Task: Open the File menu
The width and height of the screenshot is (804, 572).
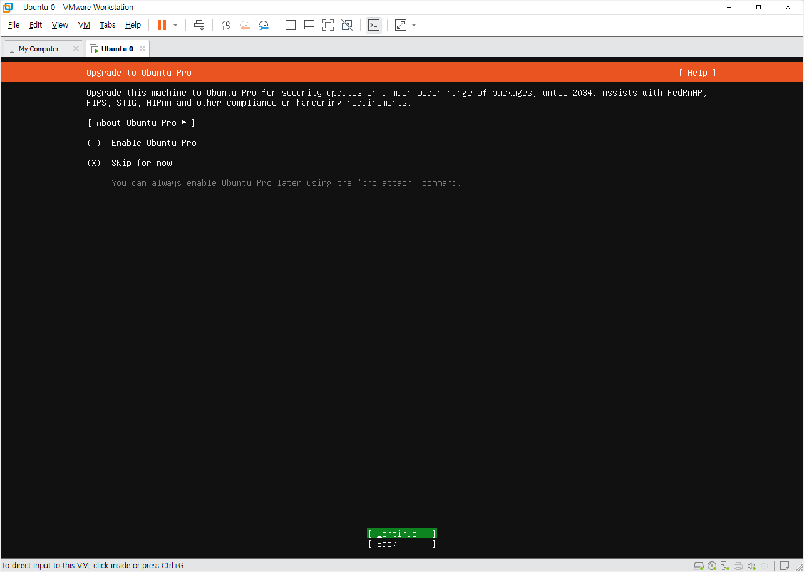Action: click(14, 25)
